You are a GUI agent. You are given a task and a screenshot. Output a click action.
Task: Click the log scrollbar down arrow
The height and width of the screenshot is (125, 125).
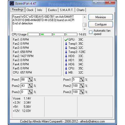point(85,29)
